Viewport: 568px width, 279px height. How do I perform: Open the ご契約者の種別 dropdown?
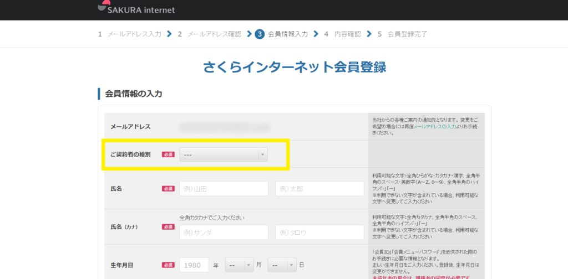(224, 154)
